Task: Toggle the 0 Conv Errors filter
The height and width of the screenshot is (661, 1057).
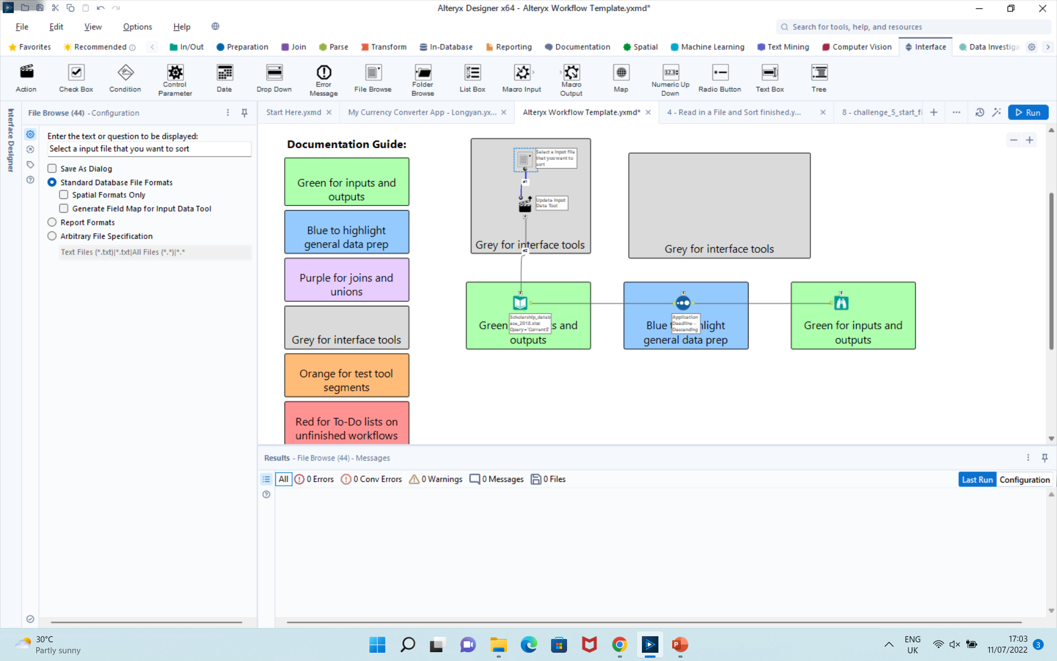Action: pyautogui.click(x=372, y=479)
